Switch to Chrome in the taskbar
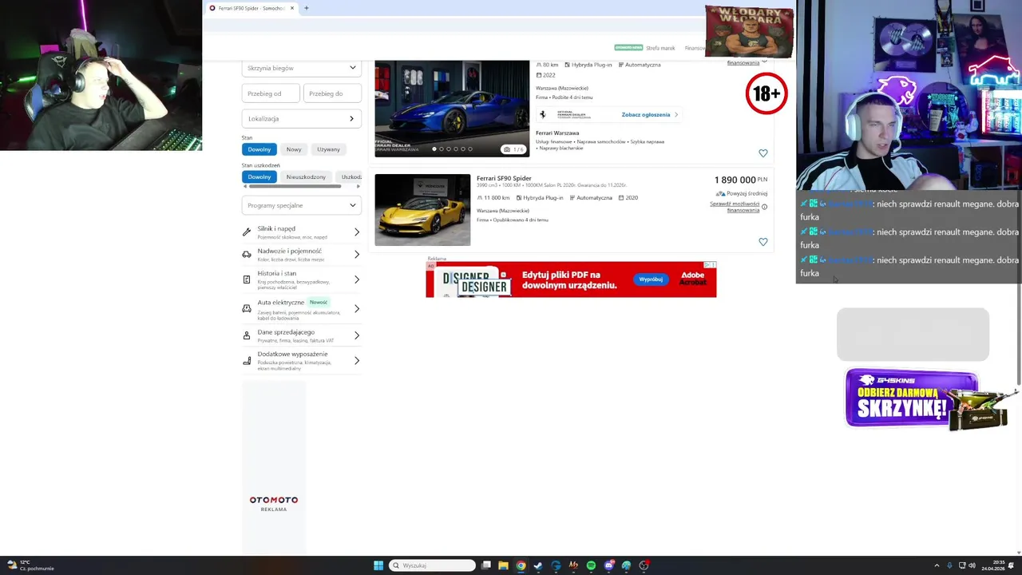This screenshot has width=1022, height=575. (521, 565)
